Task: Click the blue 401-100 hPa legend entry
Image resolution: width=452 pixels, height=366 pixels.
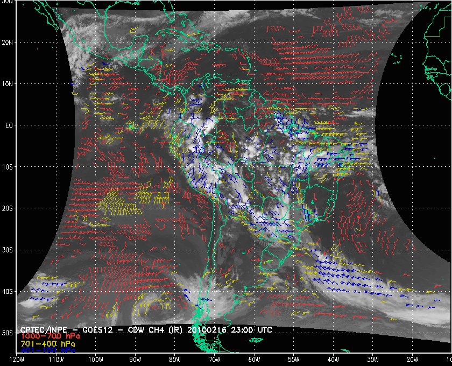Action: point(47,350)
